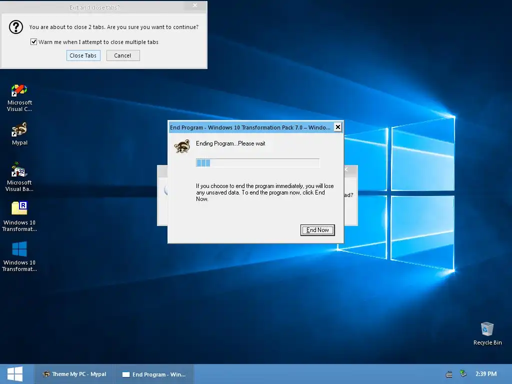Confirm with the Close Tabs button

coord(83,55)
